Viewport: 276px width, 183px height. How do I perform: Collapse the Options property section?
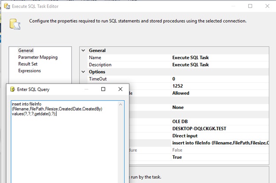pos(83,72)
